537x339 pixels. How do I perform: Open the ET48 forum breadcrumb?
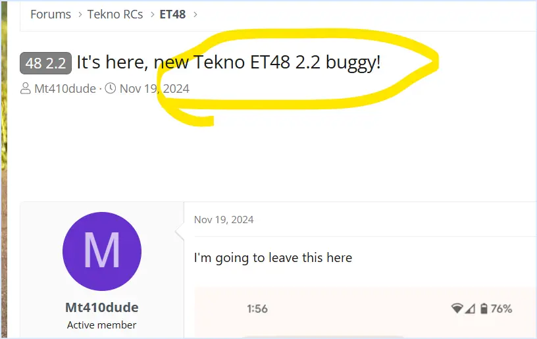(x=172, y=14)
